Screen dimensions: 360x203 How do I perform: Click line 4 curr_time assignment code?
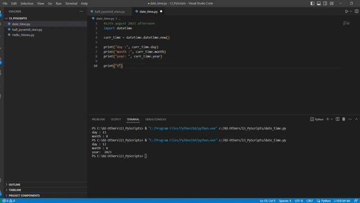[x=137, y=38]
